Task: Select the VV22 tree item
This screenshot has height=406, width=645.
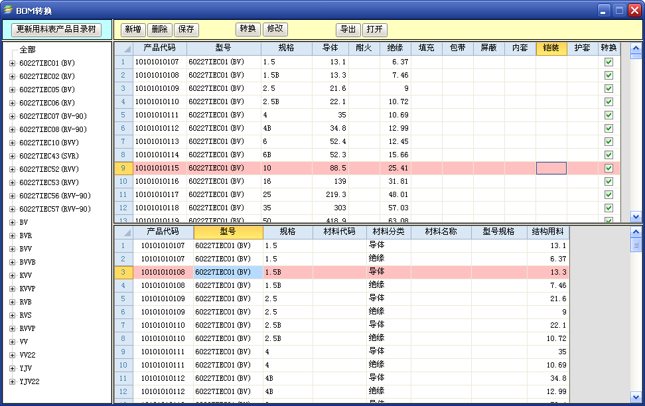Action: pos(28,355)
